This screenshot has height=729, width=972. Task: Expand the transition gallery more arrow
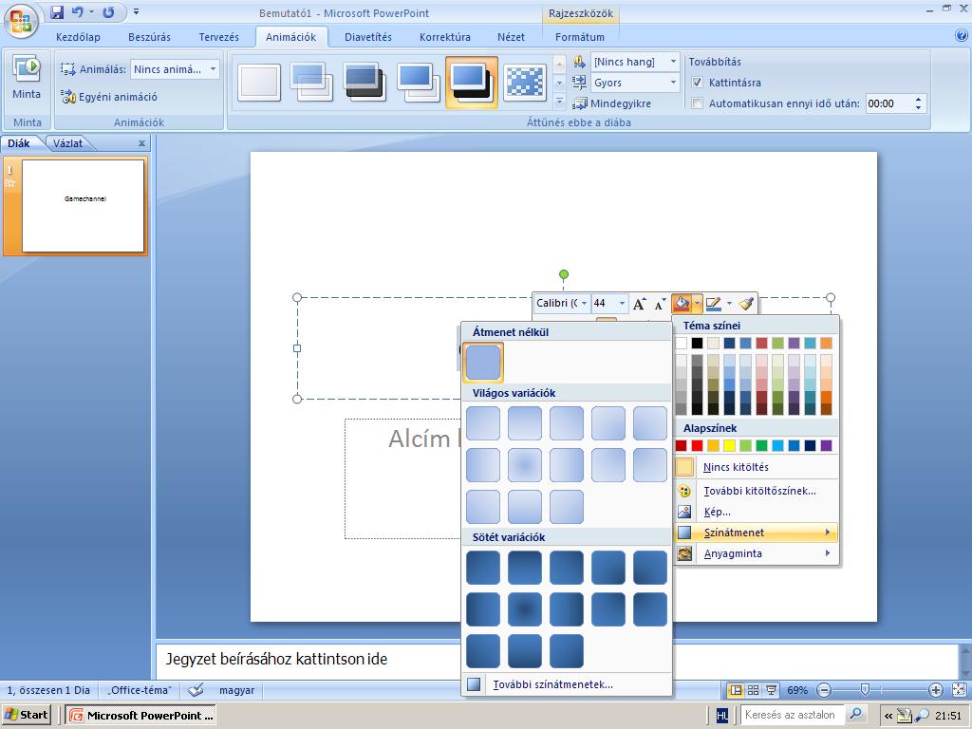(559, 101)
